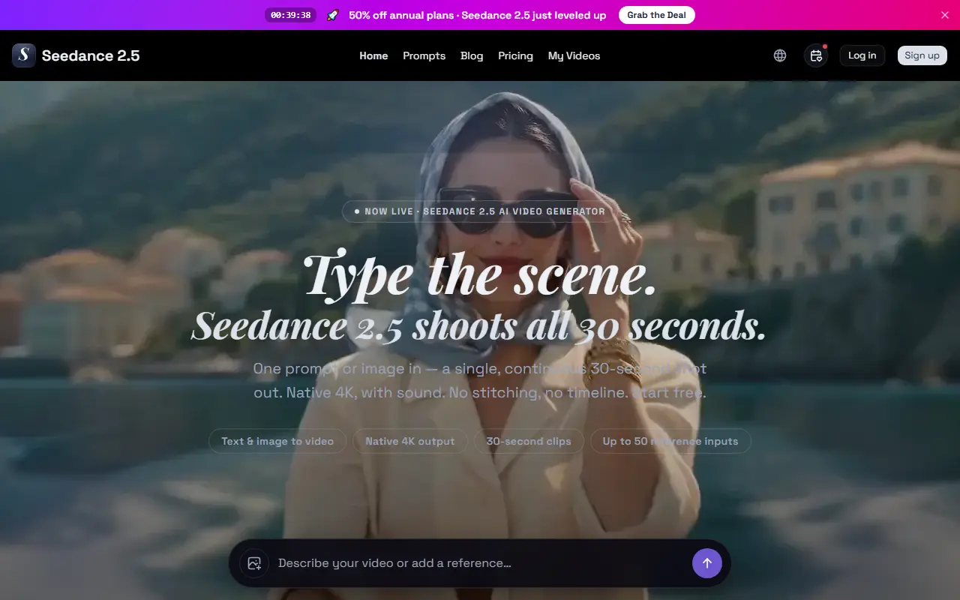Screen dimensions: 960x600
Task: Click the Sign up button
Action: coord(922,55)
